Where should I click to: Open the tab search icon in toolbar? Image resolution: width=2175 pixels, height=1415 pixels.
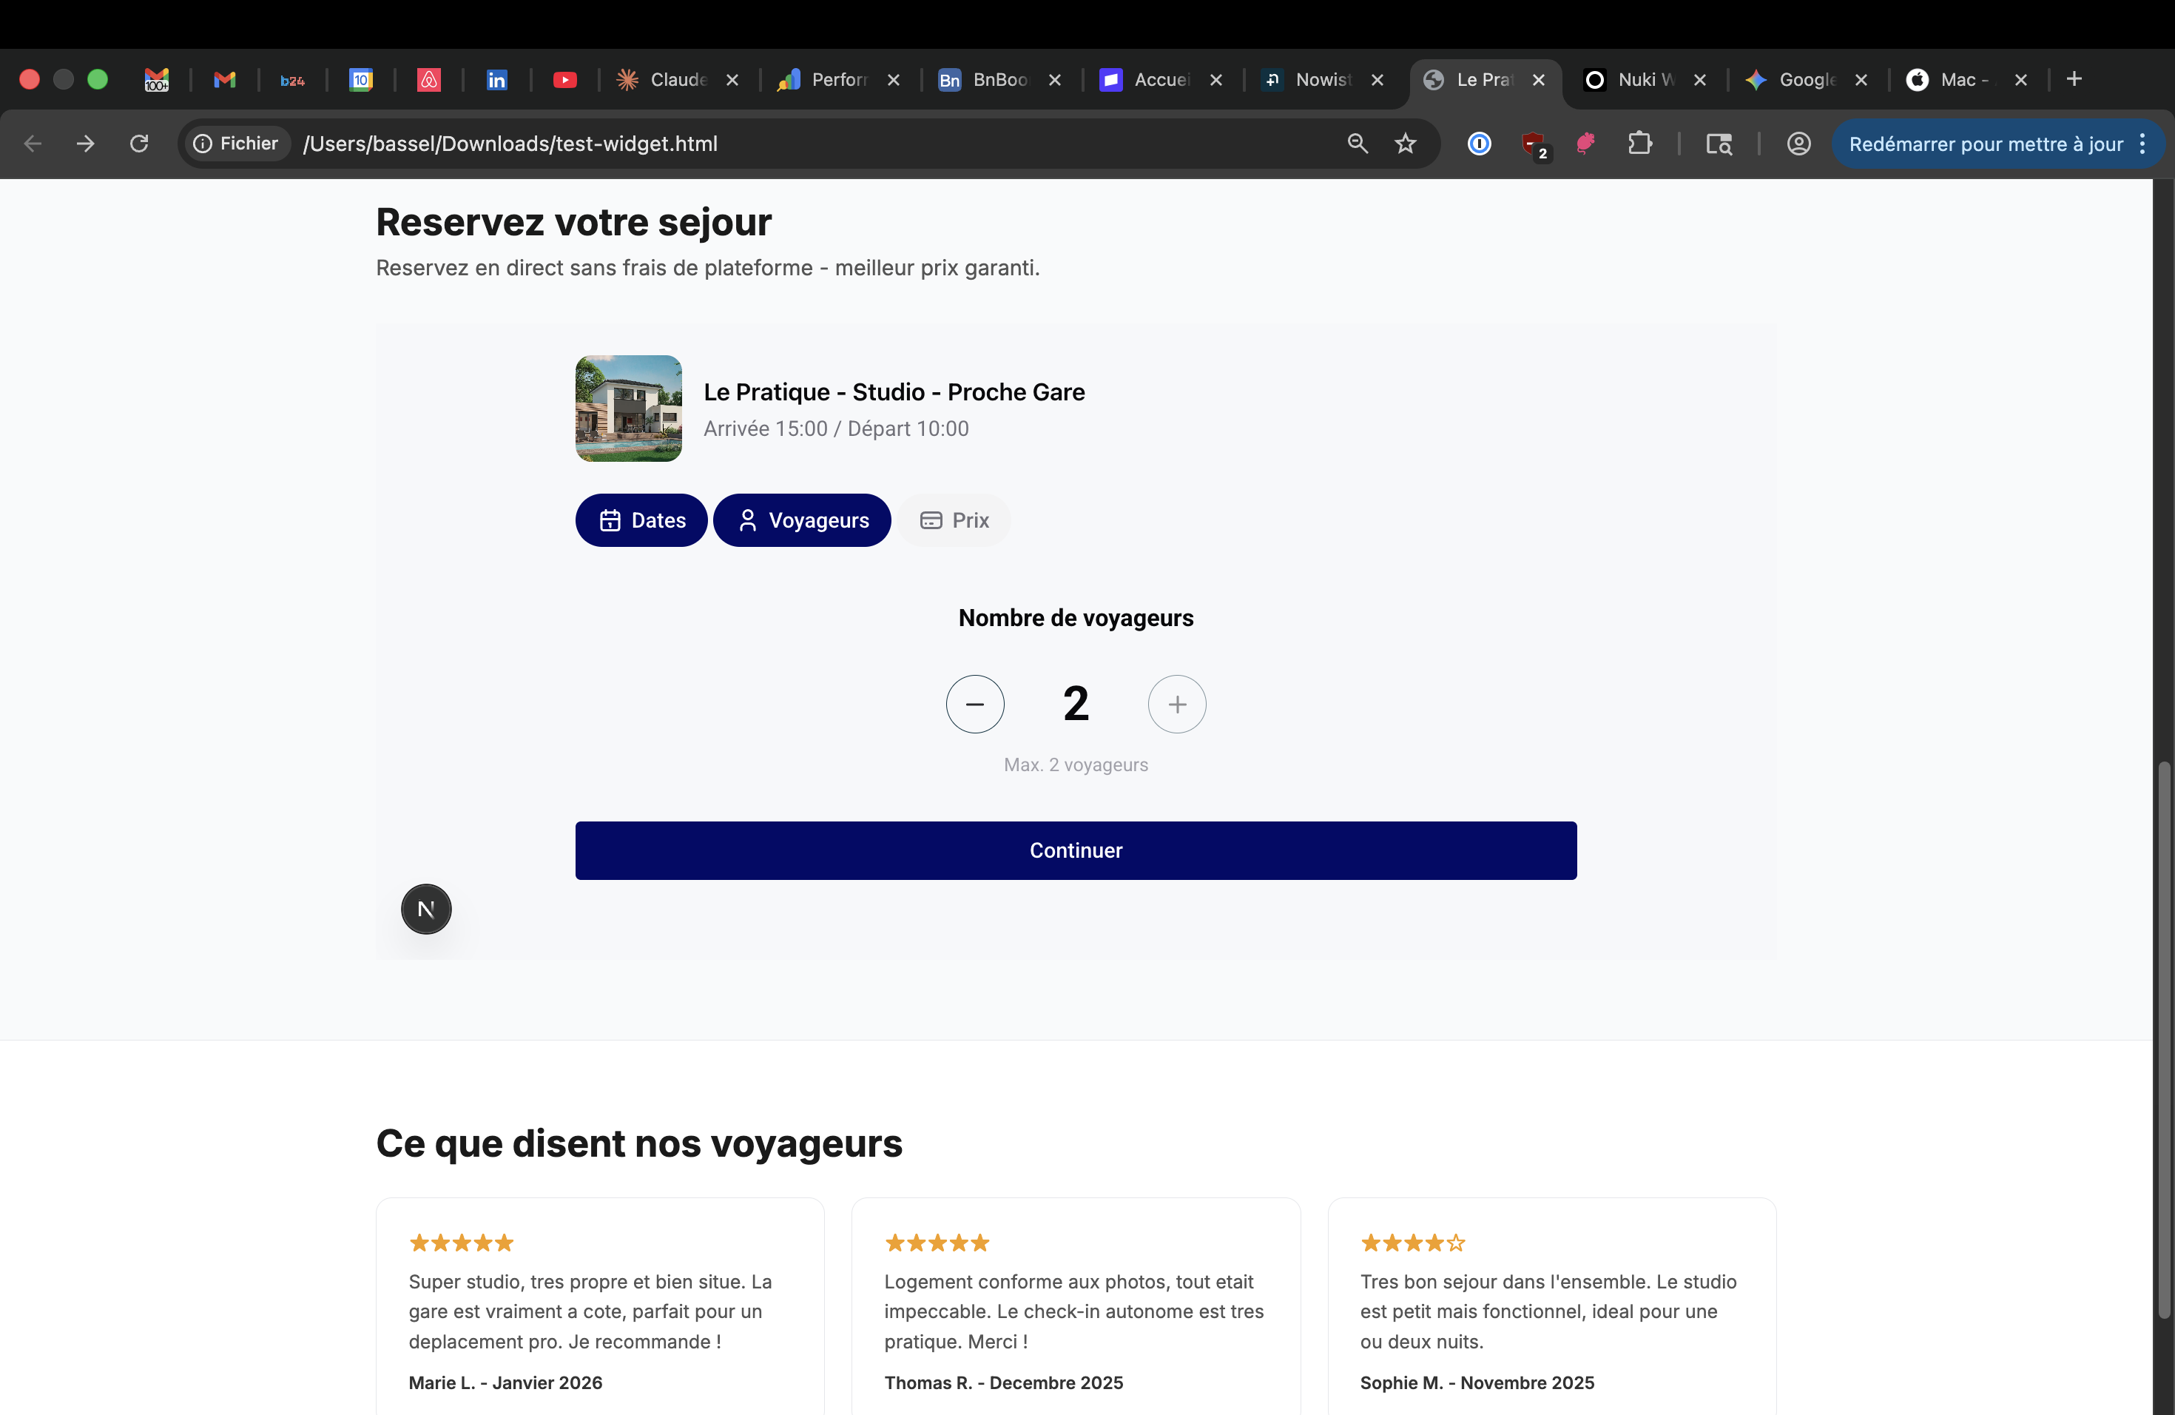coord(1719,144)
